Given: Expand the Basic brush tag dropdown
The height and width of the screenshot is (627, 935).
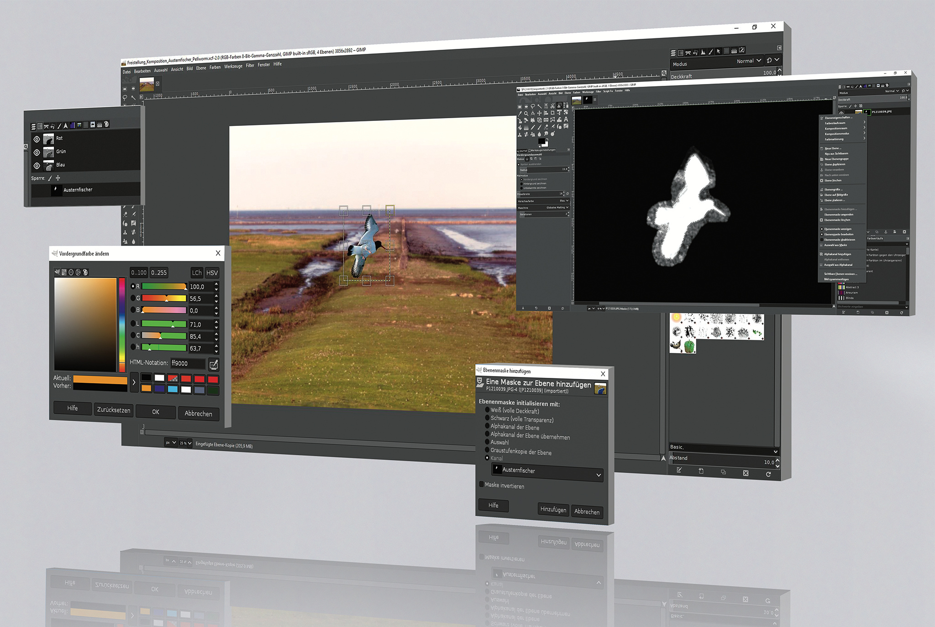Looking at the screenshot, I should tap(775, 451).
